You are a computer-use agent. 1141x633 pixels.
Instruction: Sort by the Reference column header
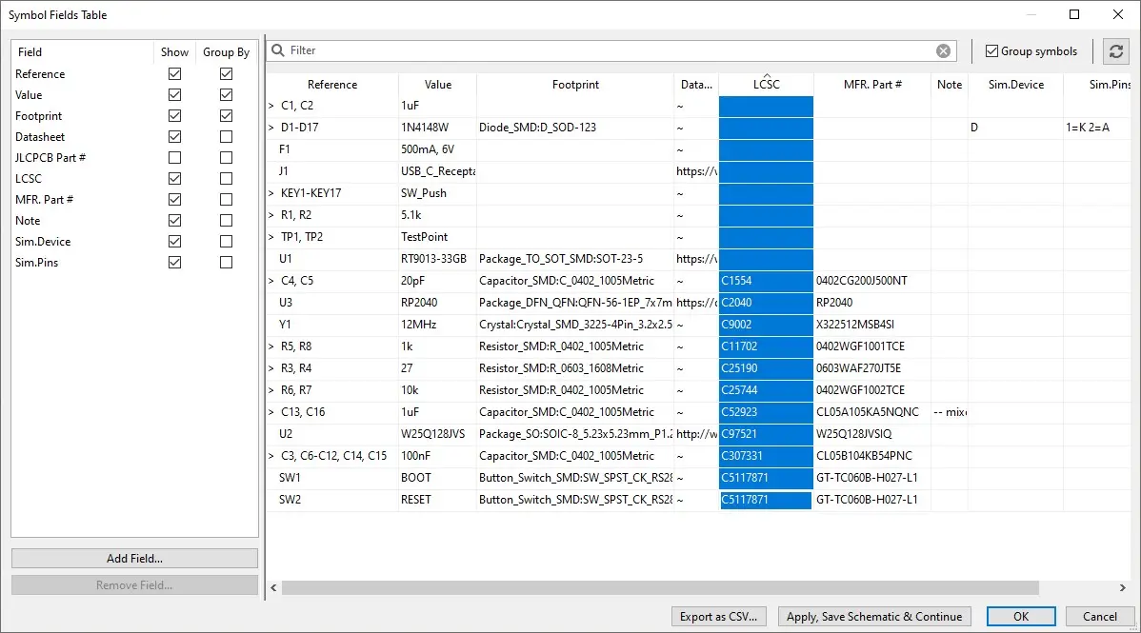[x=332, y=85]
